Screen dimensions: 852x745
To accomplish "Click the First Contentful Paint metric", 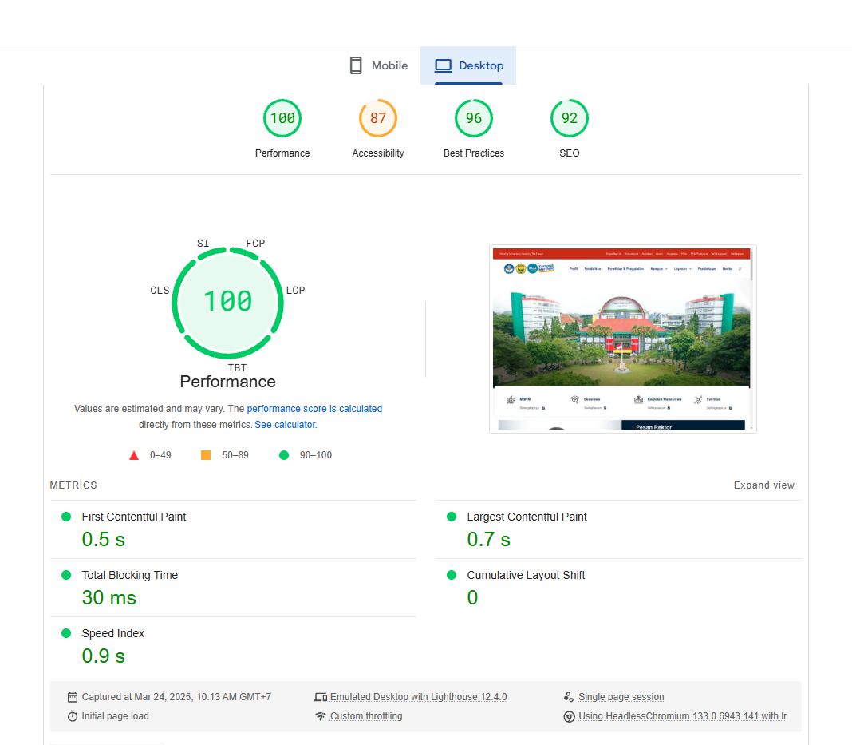I will [134, 517].
